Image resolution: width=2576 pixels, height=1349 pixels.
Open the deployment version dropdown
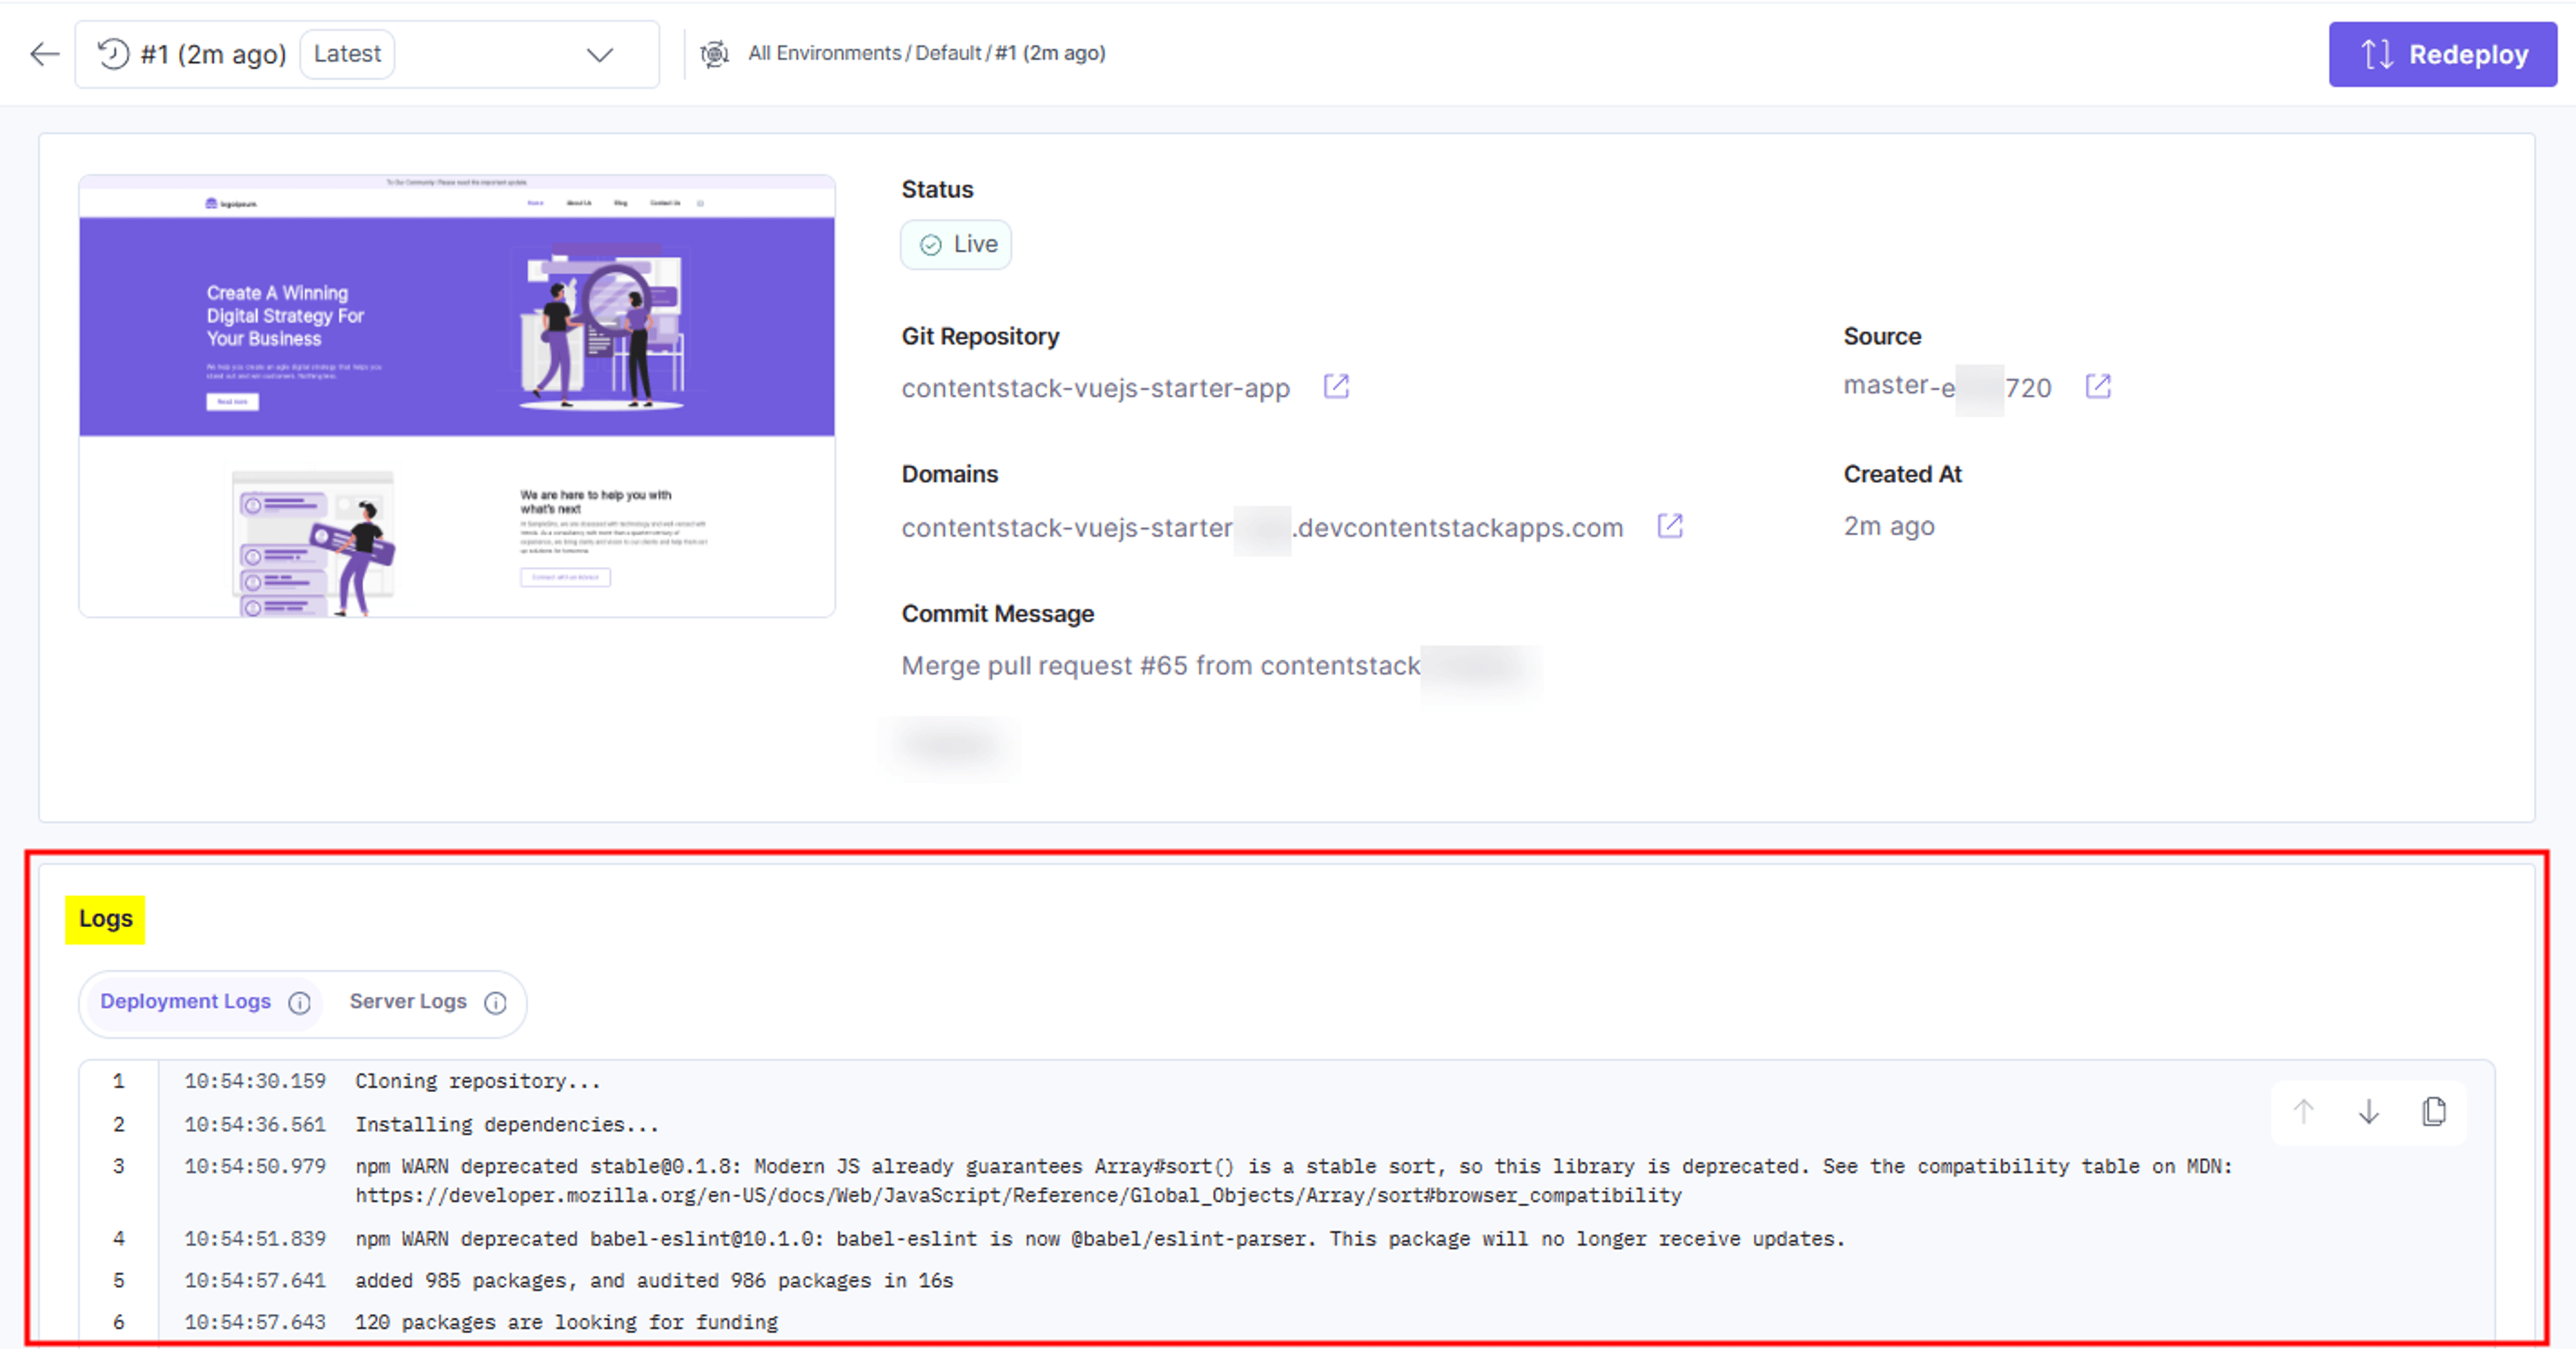tap(367, 54)
